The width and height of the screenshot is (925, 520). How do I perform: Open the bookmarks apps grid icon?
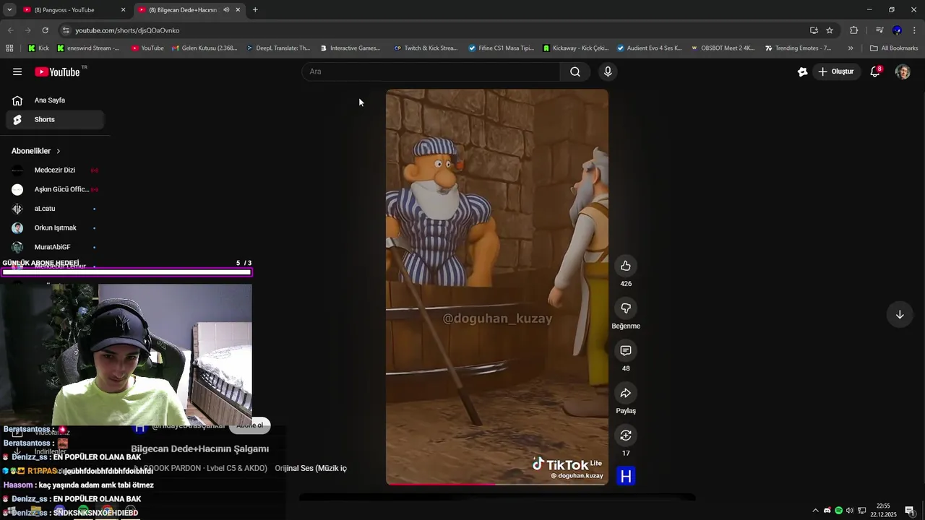(9, 48)
